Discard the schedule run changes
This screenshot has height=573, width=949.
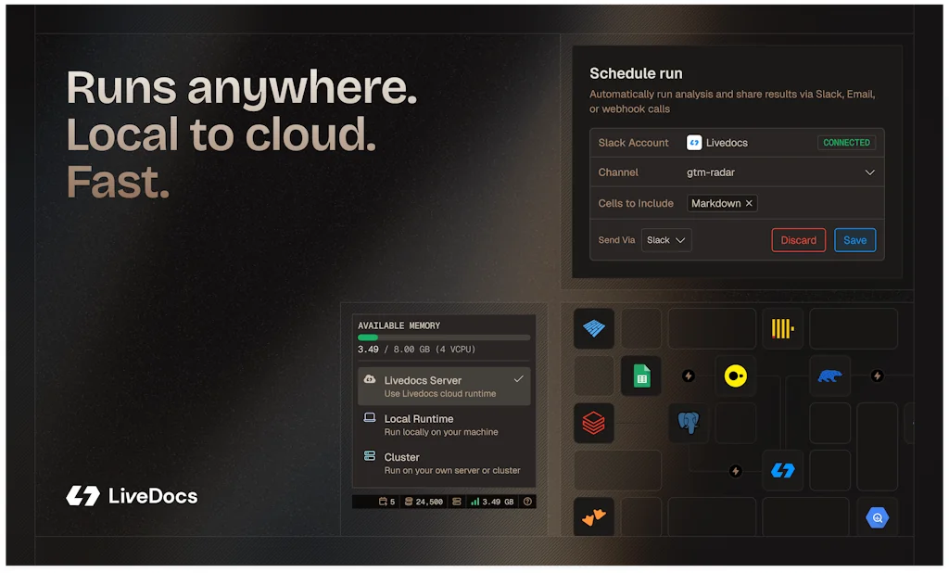[x=798, y=239]
